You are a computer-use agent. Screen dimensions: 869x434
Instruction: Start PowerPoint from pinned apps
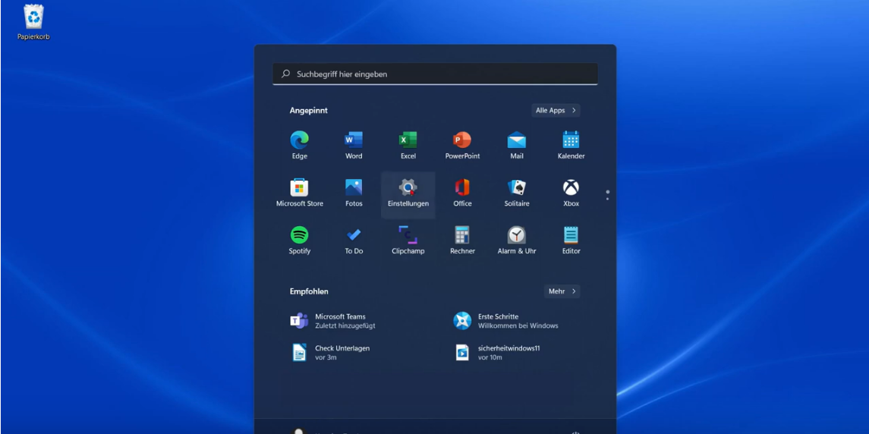click(x=462, y=145)
